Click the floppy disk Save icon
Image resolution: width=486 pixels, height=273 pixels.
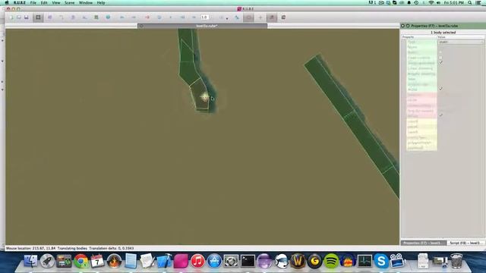[27, 17]
